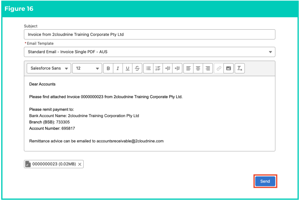Increase paragraph indent
This screenshot has width=300, height=201.
pos(168,68)
